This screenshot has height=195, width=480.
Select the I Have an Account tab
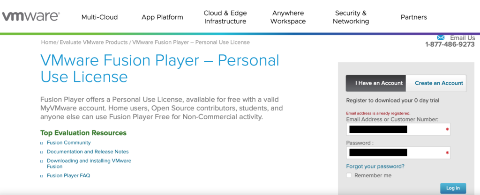(376, 83)
